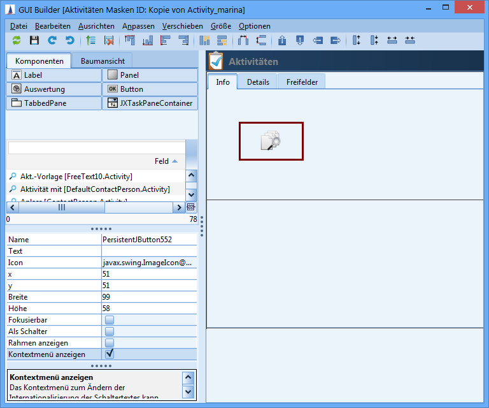
Task: Select the JXTaskPaneContainer component button
Action: pyautogui.click(x=150, y=103)
